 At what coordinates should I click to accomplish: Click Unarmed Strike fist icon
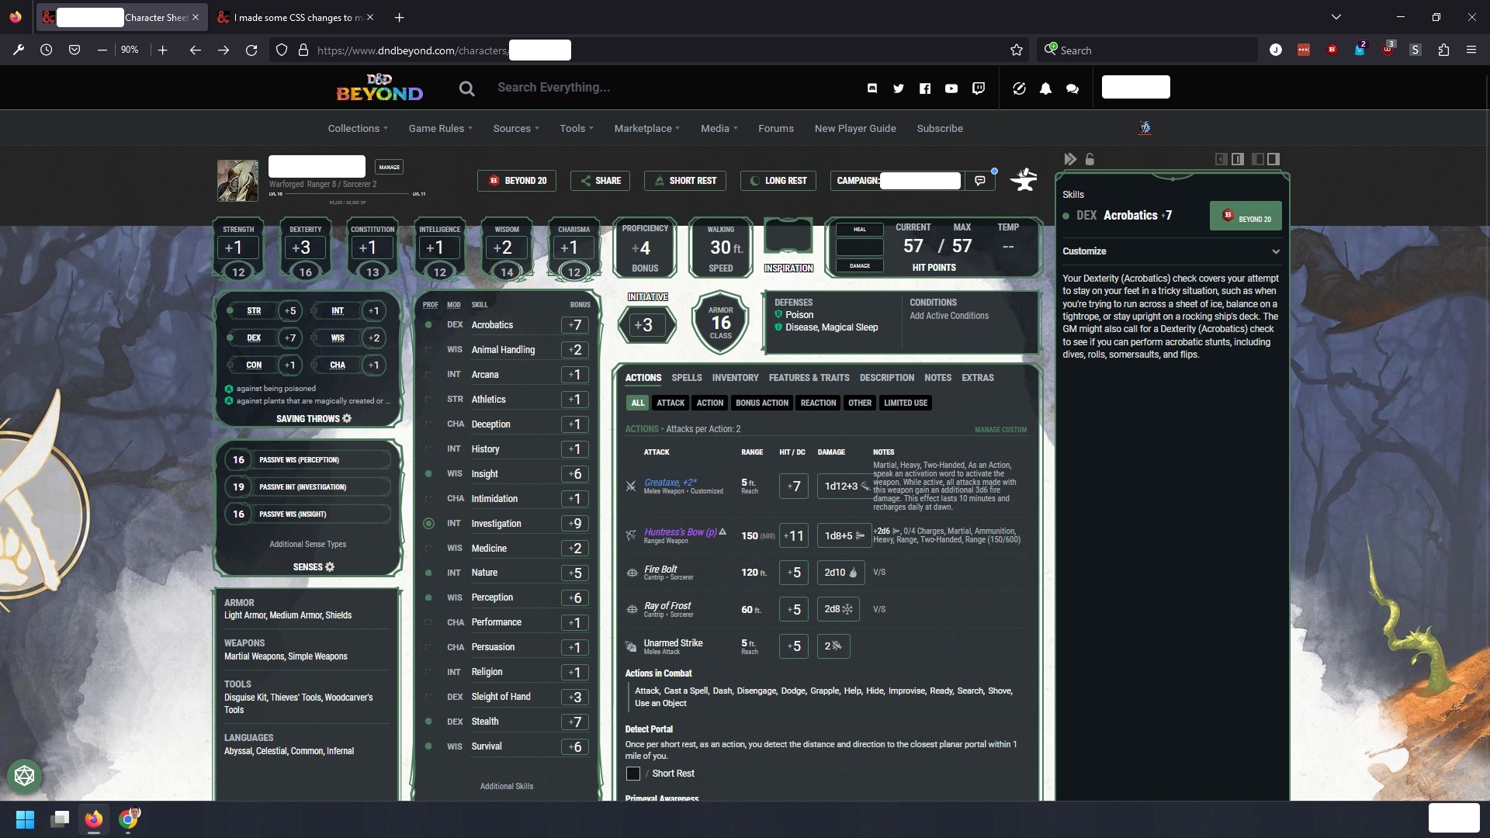(631, 646)
